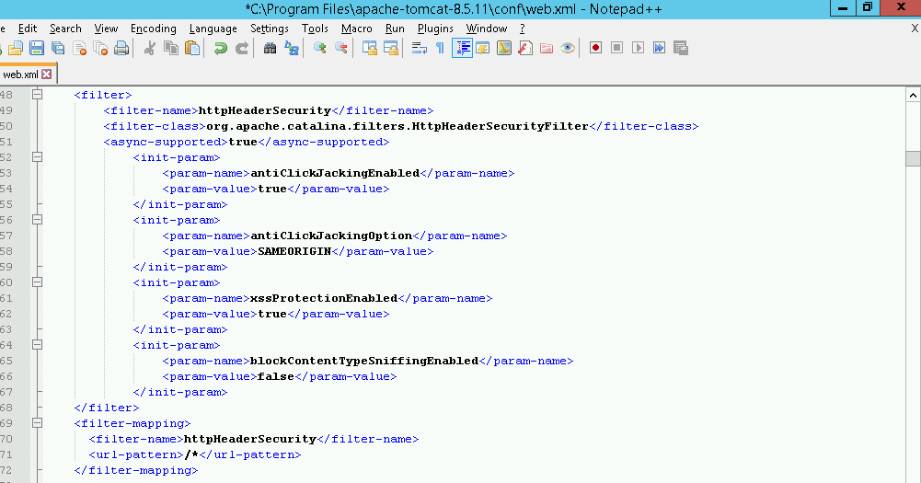The width and height of the screenshot is (921, 483).
Task: Click the Save All toolbar icon
Action: pos(58,48)
